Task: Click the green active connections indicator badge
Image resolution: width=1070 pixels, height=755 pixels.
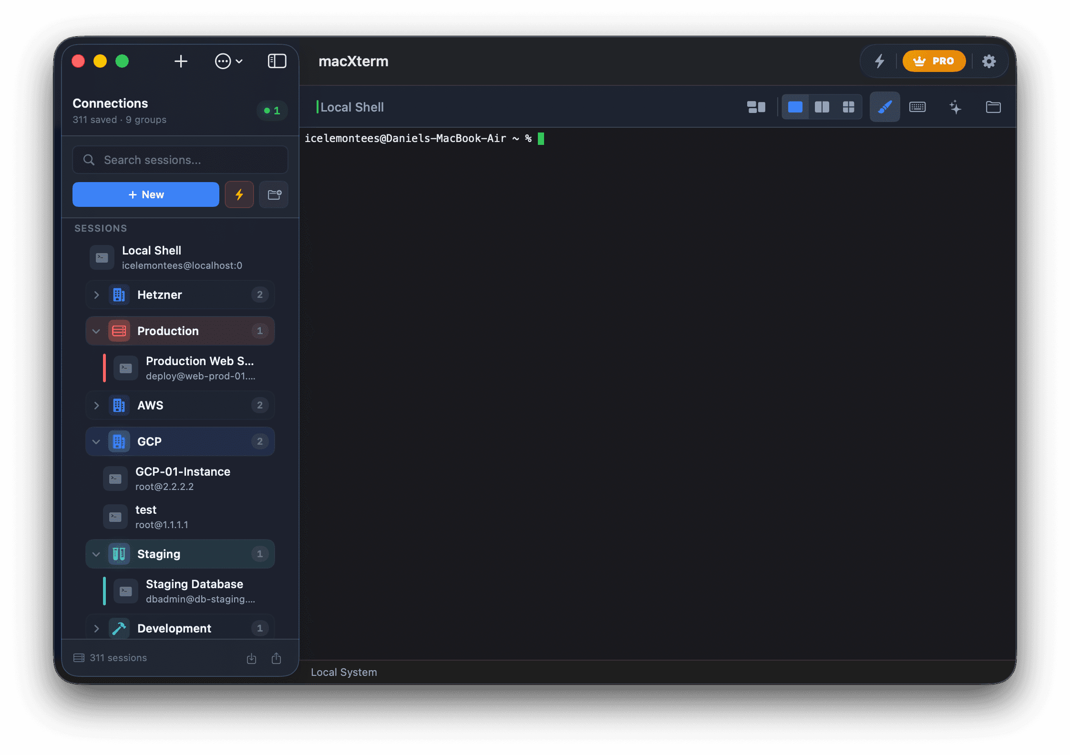Action: [272, 111]
